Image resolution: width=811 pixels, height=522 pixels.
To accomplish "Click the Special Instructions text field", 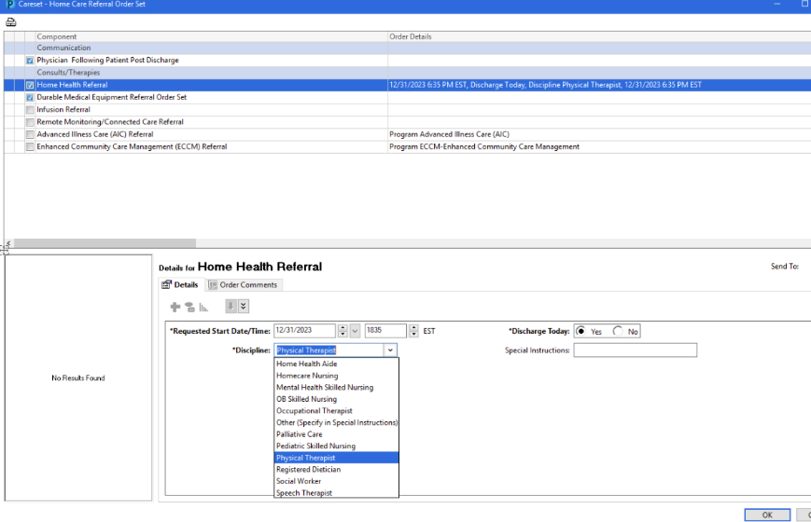I will (x=636, y=350).
